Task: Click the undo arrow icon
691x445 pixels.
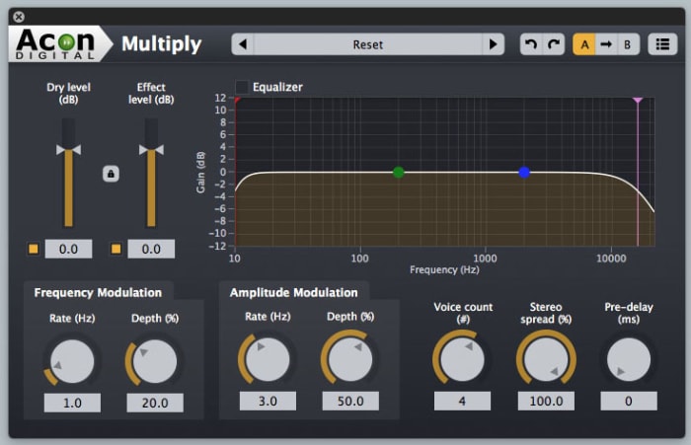Action: (x=531, y=44)
